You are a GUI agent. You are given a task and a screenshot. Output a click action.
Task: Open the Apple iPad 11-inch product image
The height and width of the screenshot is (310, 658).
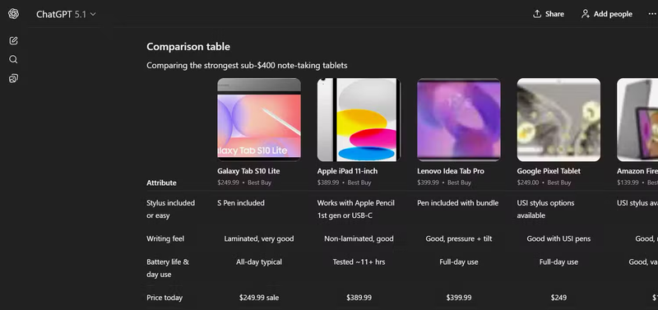359,119
